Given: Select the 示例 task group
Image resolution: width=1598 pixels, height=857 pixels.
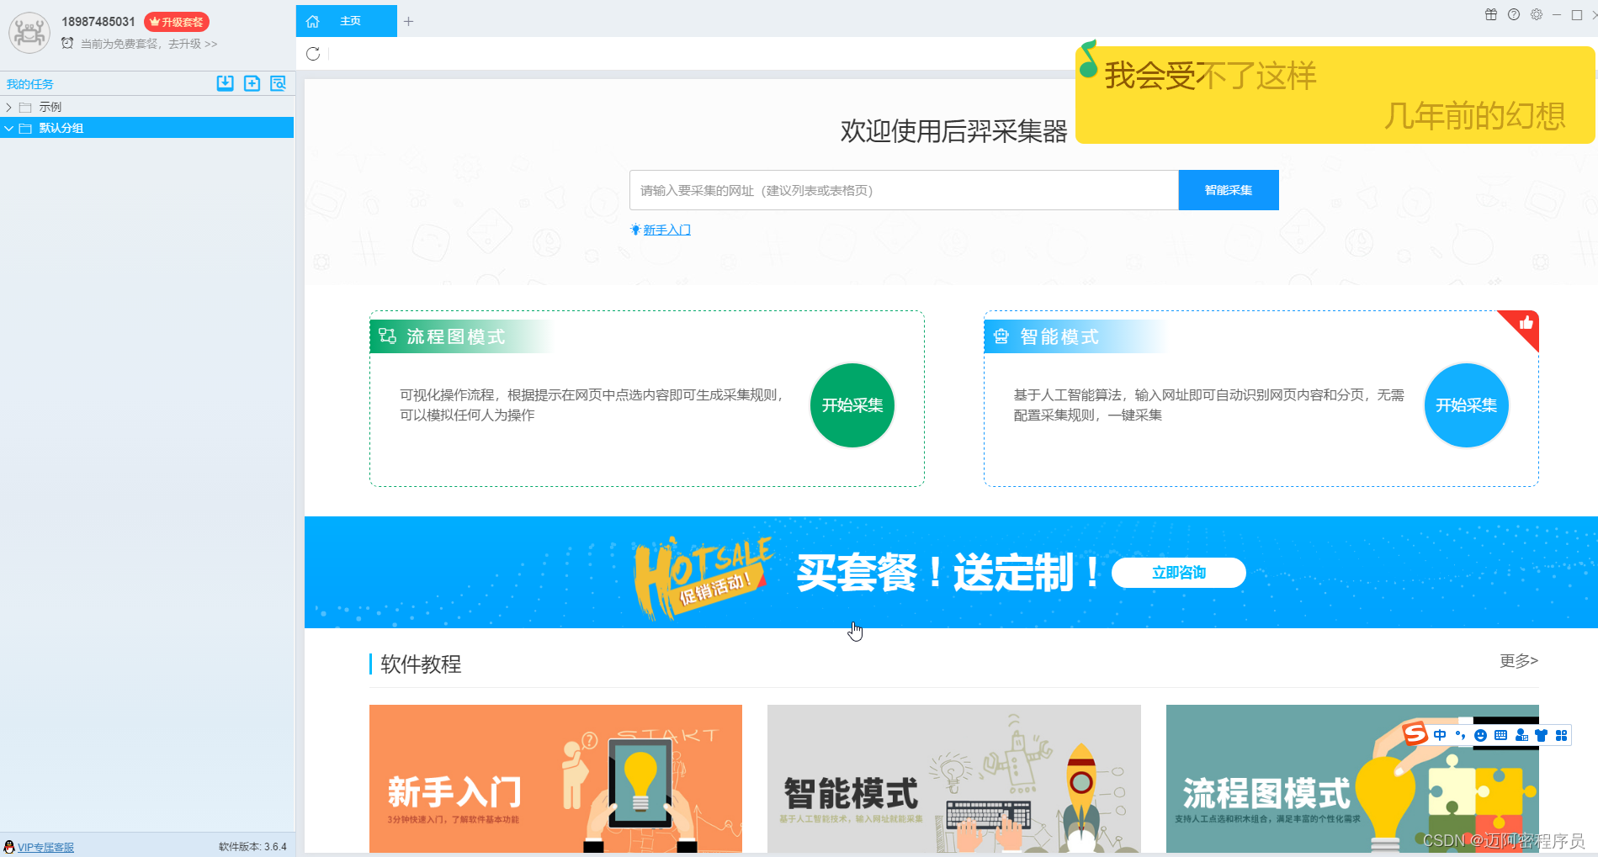Looking at the screenshot, I should coord(147,107).
